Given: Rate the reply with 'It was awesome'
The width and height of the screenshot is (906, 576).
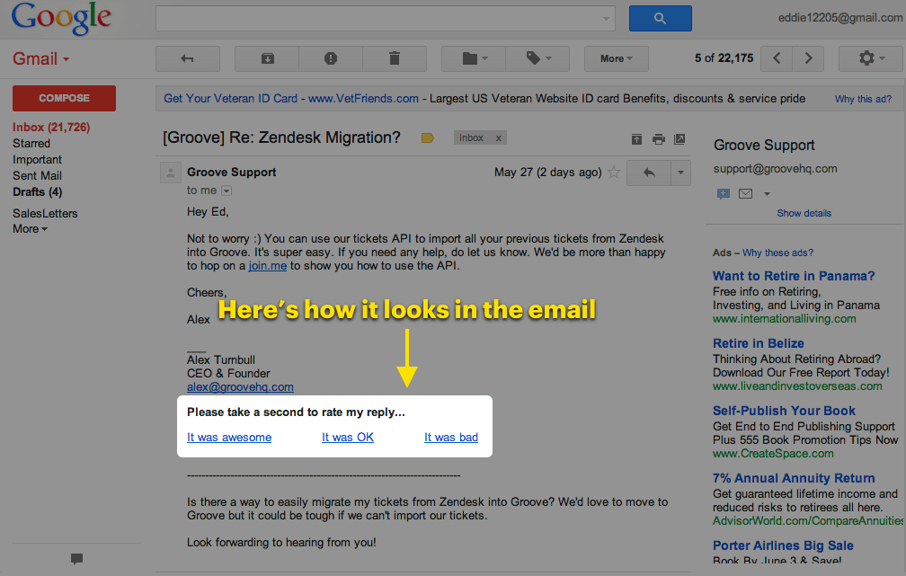Looking at the screenshot, I should [227, 438].
